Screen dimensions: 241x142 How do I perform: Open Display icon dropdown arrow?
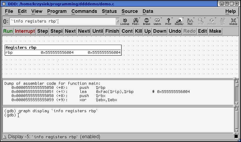pyautogui.click(x=183, y=18)
